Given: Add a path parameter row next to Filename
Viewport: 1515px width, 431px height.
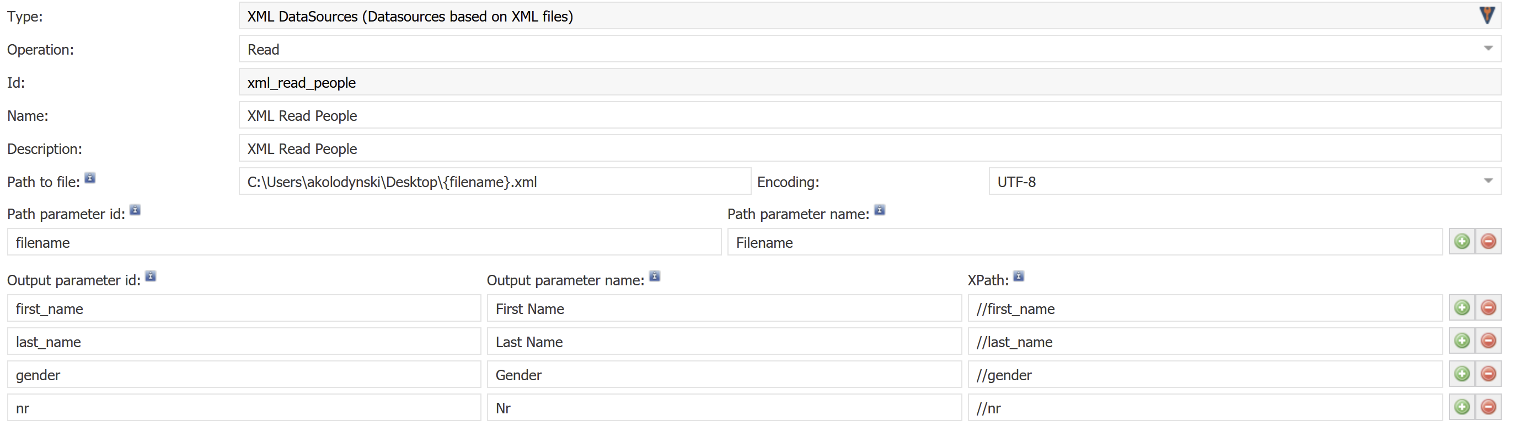Looking at the screenshot, I should click(1462, 241).
